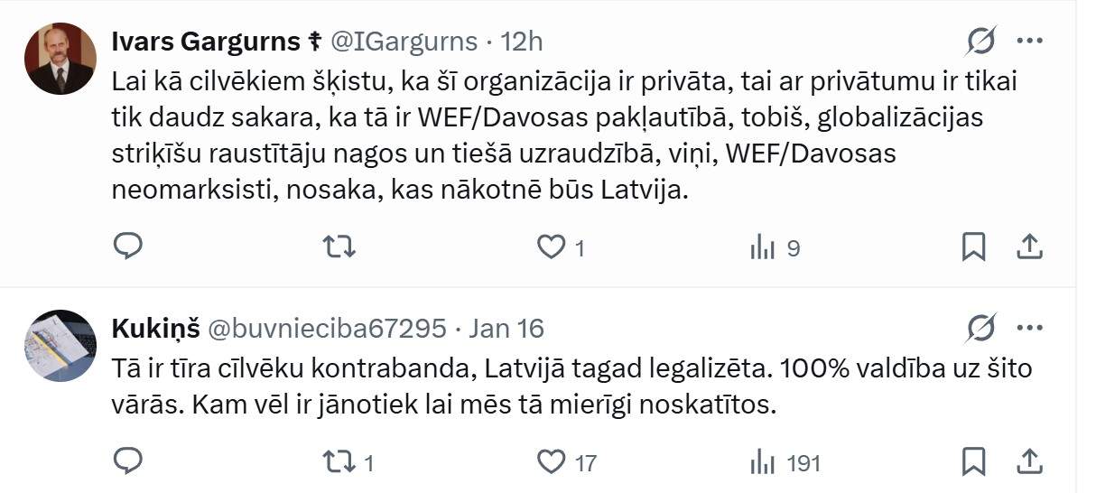Reply to Kukiņš tweet
This screenshot has height=493, width=1096.
tap(128, 462)
